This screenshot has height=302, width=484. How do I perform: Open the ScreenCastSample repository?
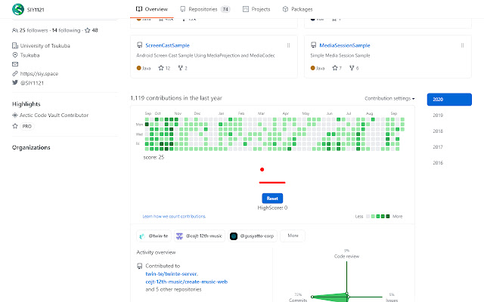(x=167, y=45)
